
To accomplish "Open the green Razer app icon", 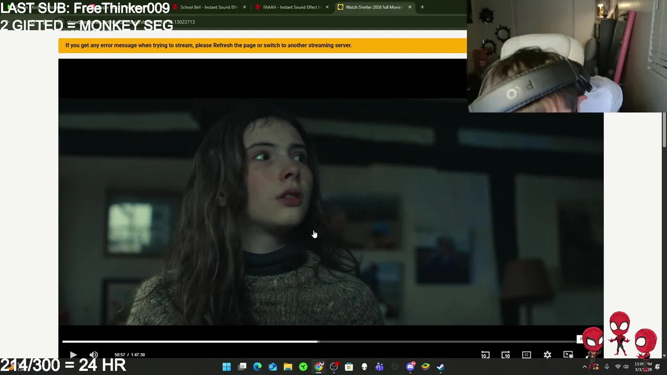I will (x=303, y=367).
